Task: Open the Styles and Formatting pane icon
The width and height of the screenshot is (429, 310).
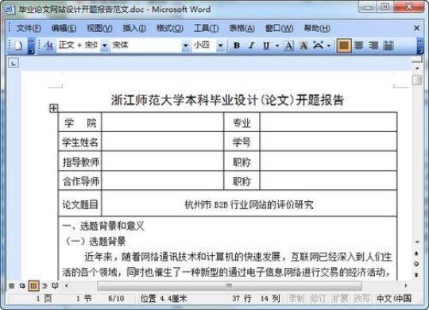Action: click(48, 45)
